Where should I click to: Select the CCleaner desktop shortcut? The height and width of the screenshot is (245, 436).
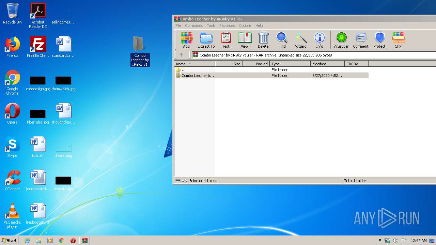click(x=12, y=180)
